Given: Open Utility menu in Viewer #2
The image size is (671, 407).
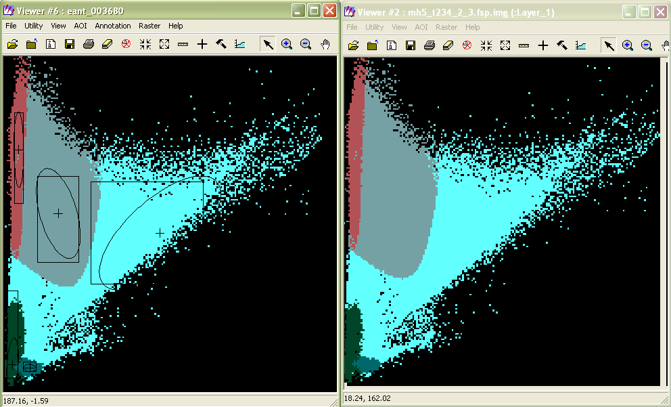Looking at the screenshot, I should tap(375, 27).
